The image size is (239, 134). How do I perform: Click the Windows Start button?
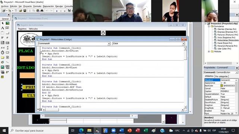[x=4, y=131]
